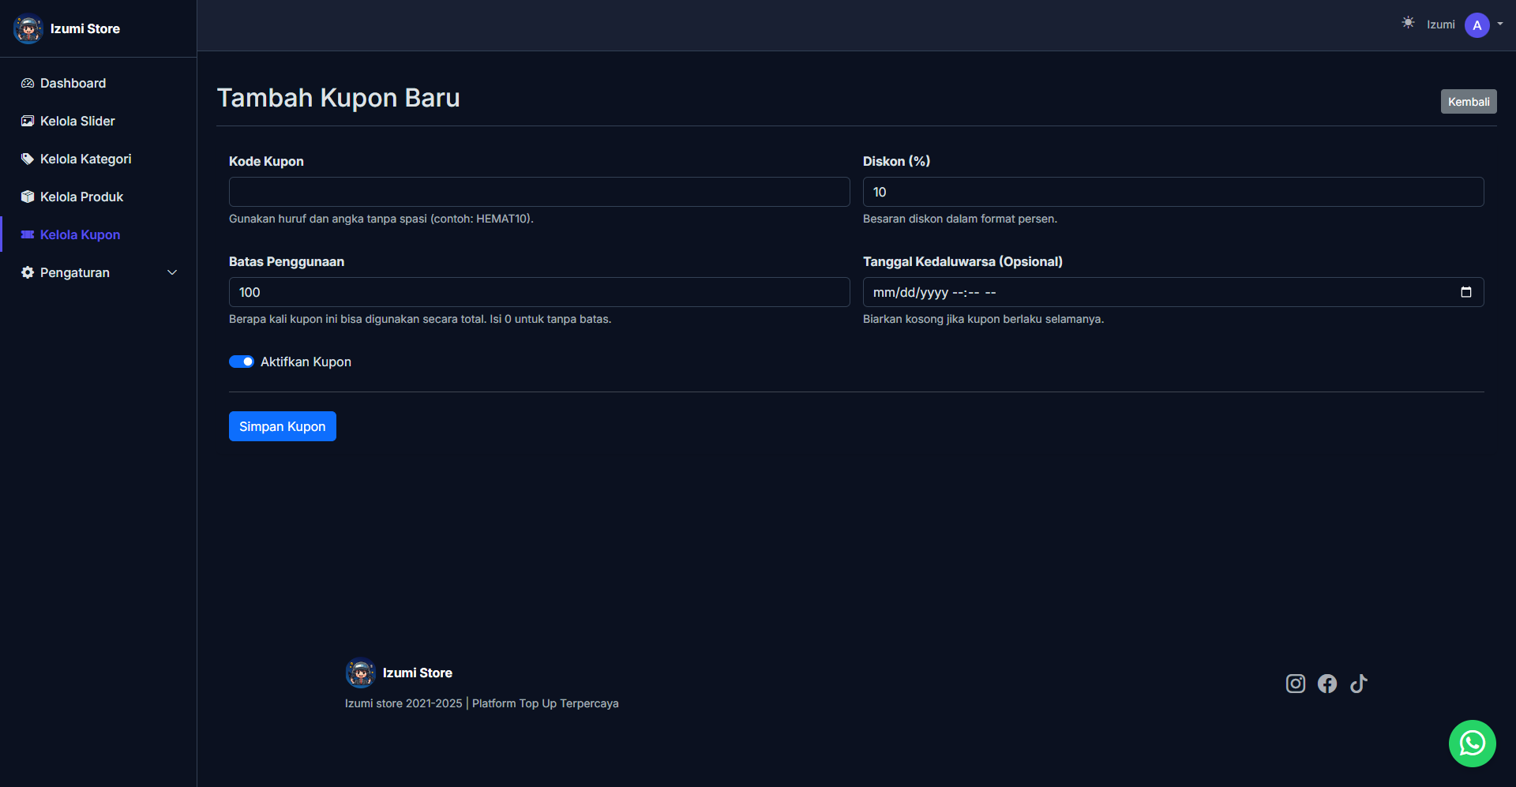Focus the Kode Kupon input field

click(x=538, y=192)
